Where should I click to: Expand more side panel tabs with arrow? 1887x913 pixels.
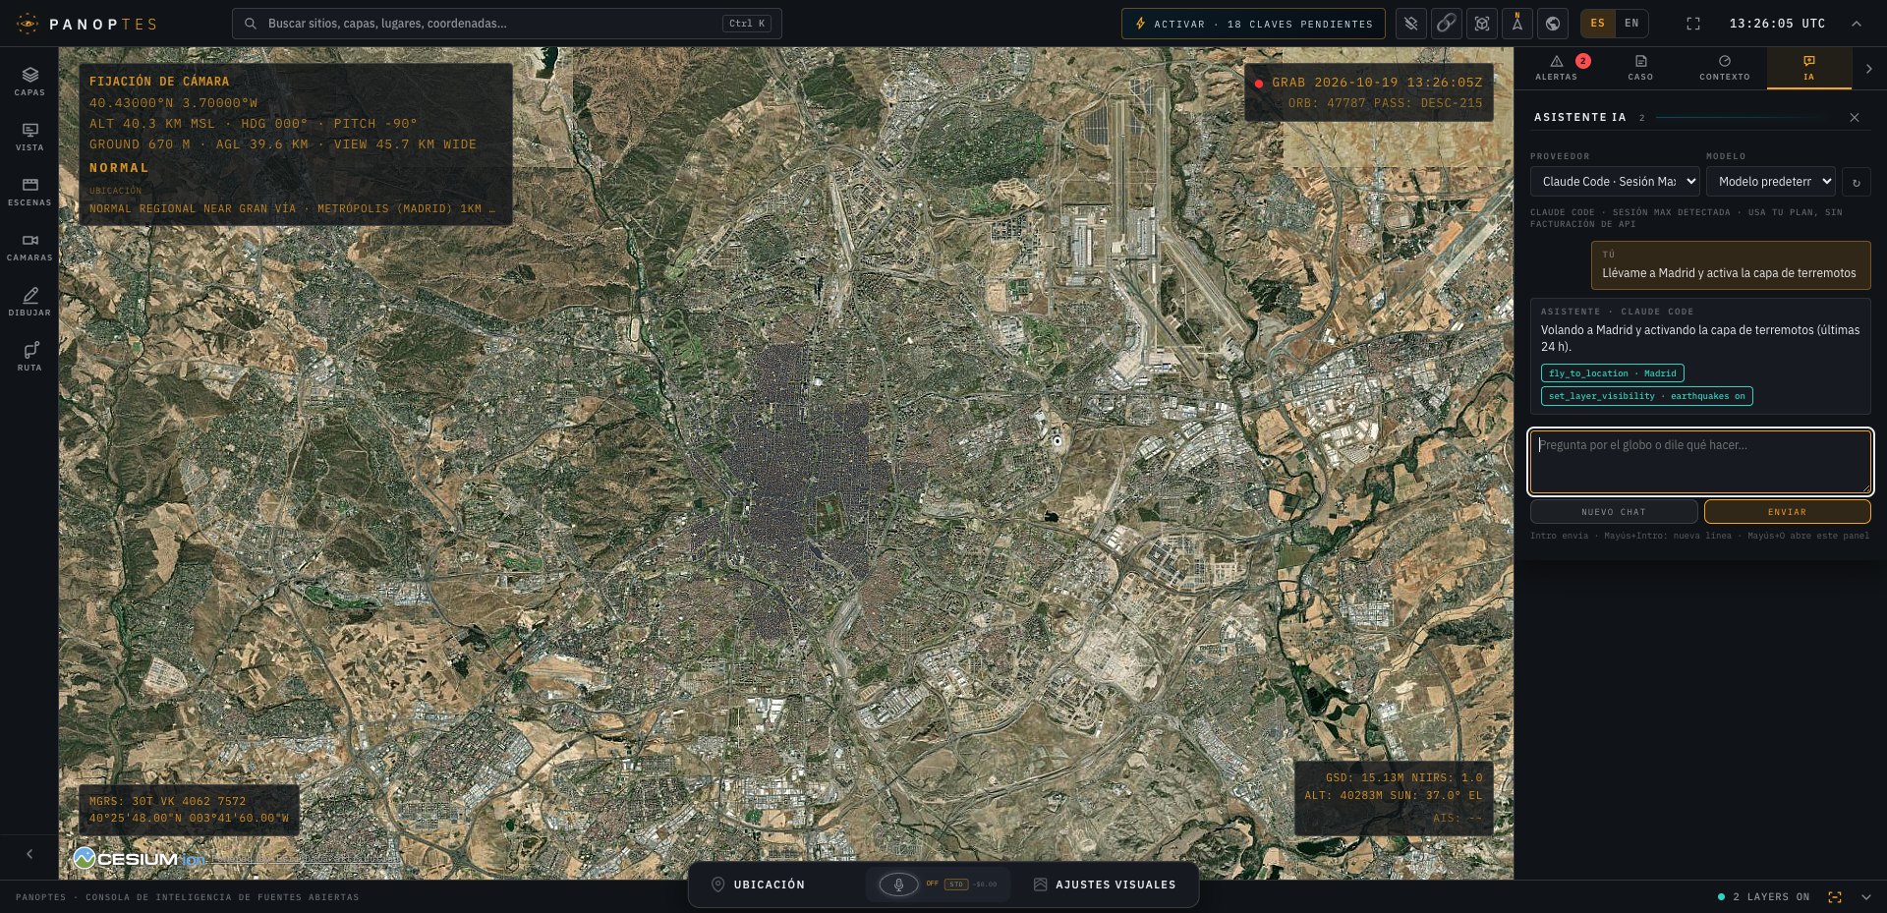click(x=1869, y=69)
